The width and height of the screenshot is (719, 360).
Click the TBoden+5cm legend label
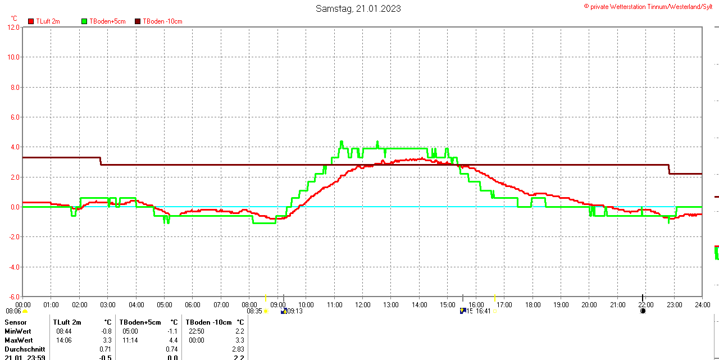[x=107, y=21]
